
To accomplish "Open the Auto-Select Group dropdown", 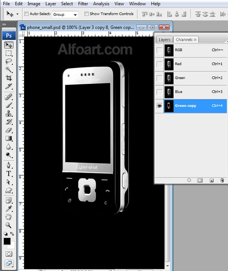I will [x=65, y=15].
